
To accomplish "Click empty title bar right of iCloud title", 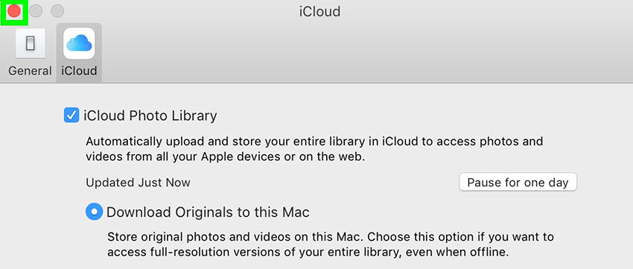I will 485,11.
